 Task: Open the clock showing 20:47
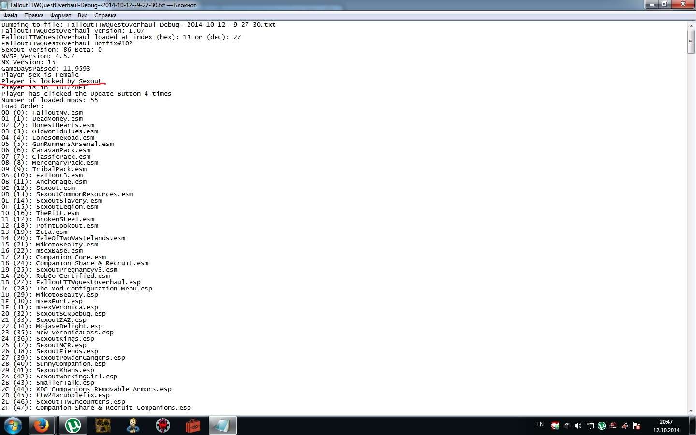tap(666, 426)
